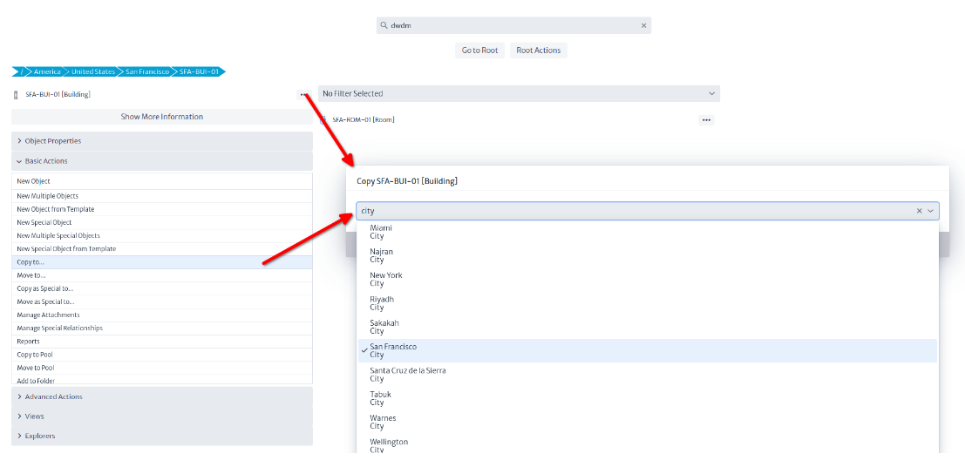Expand the Advanced Actions section

tap(53, 397)
